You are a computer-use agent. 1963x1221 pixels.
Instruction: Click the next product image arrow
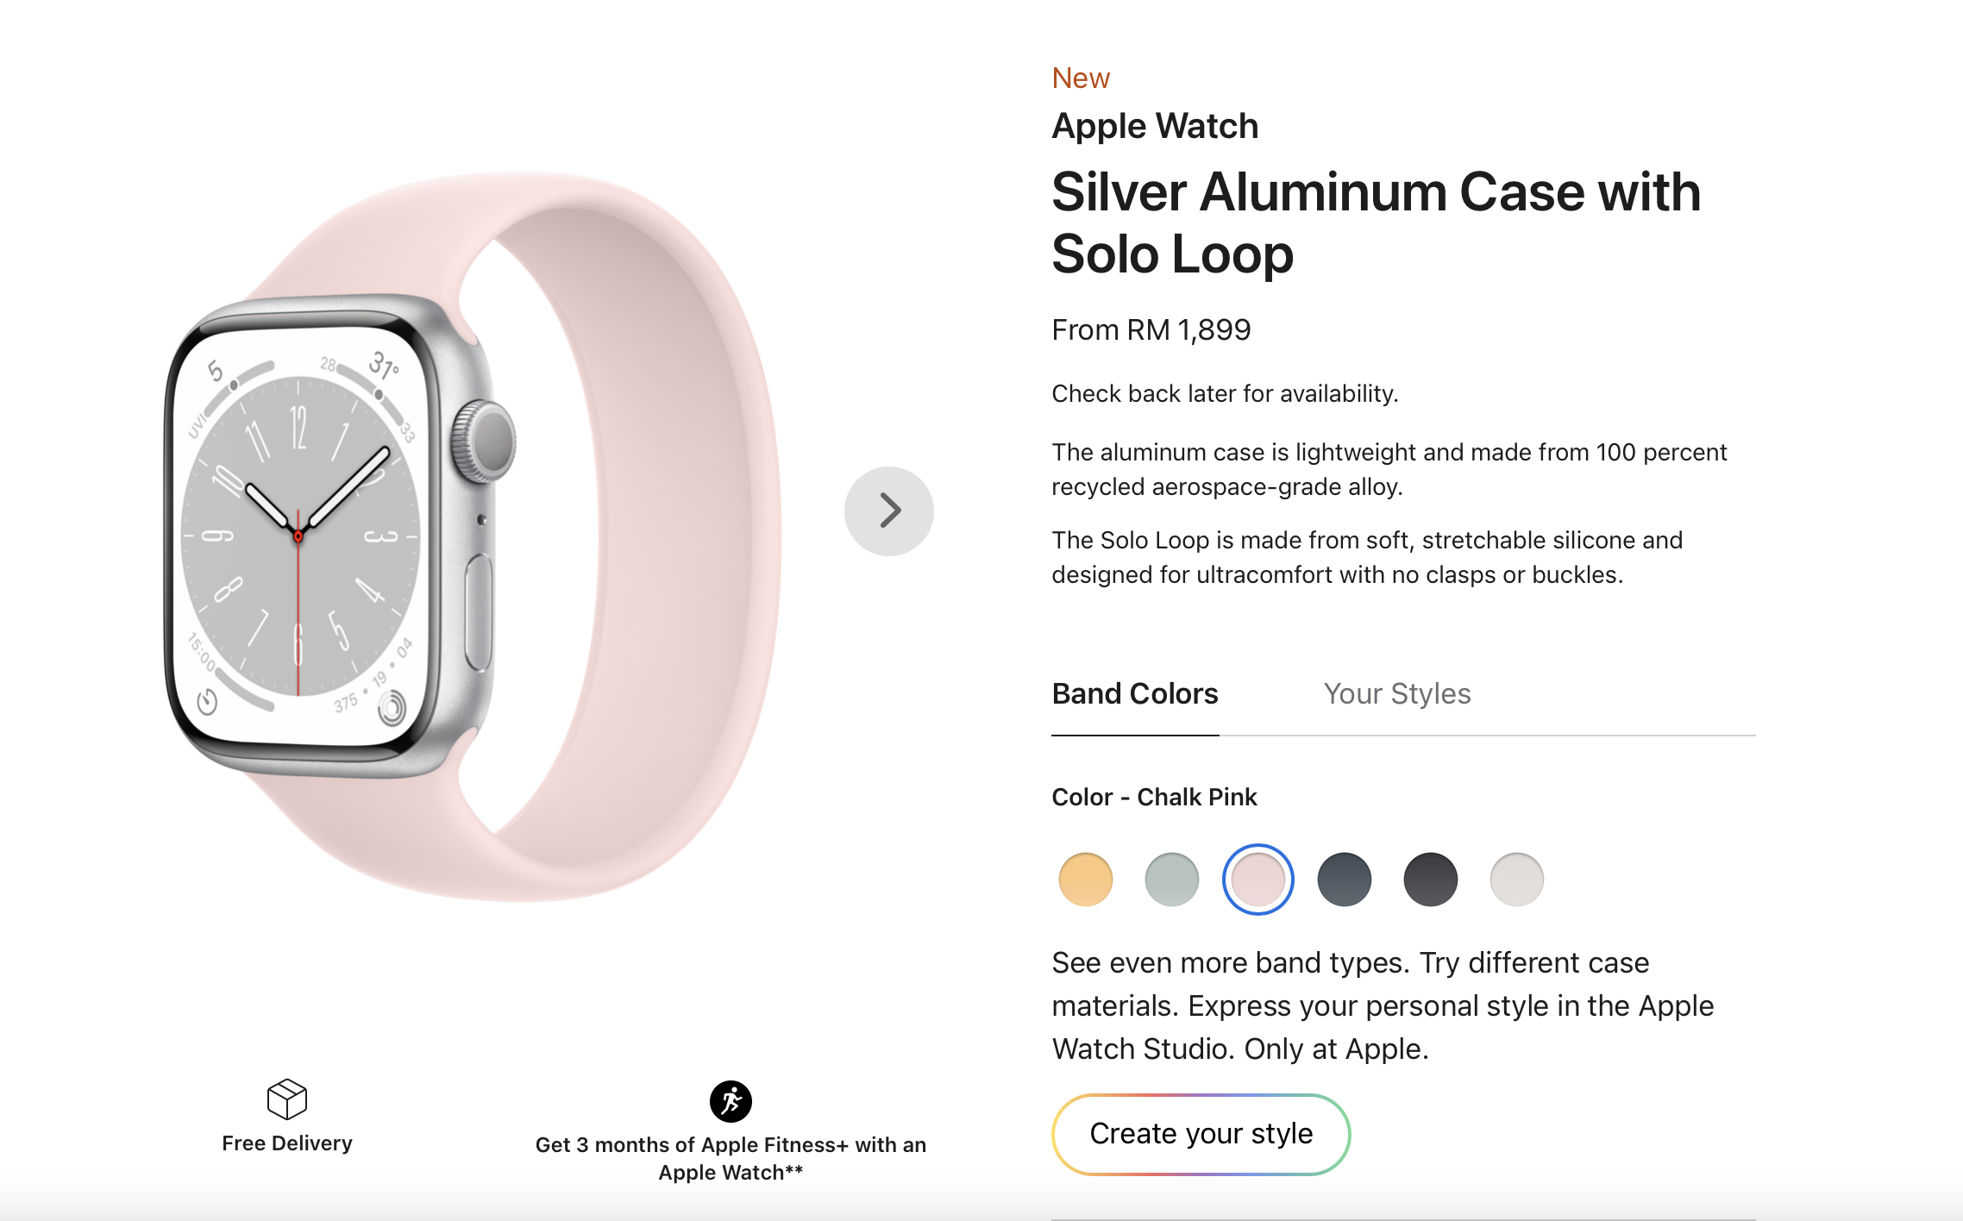pos(888,511)
